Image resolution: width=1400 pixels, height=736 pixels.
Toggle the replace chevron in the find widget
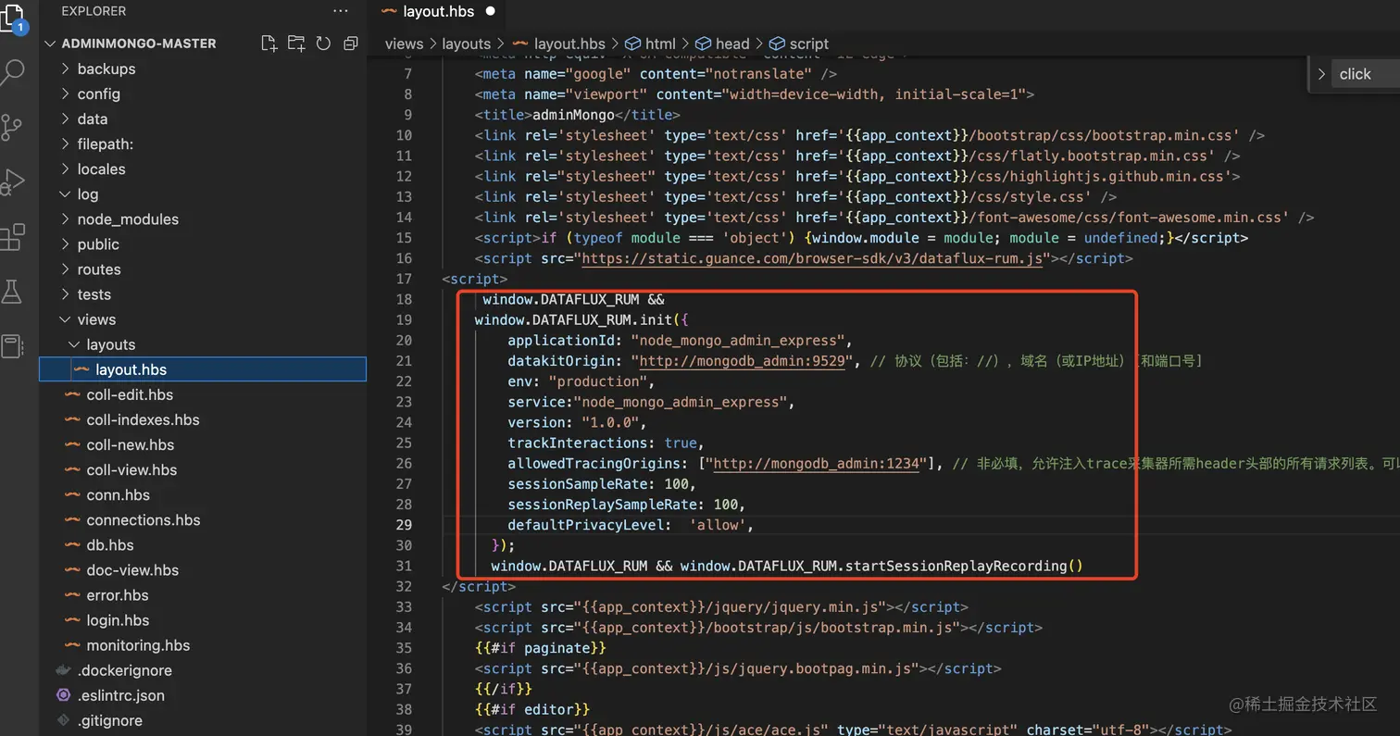tap(1321, 74)
